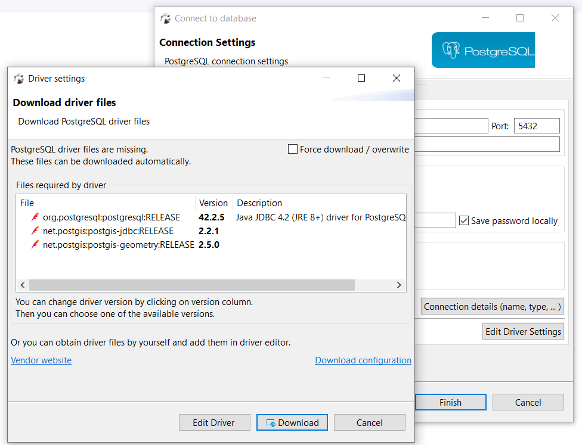The height and width of the screenshot is (445, 582).
Task: Change version 2.2.1 of postgis-jdbc
Action: click(209, 231)
